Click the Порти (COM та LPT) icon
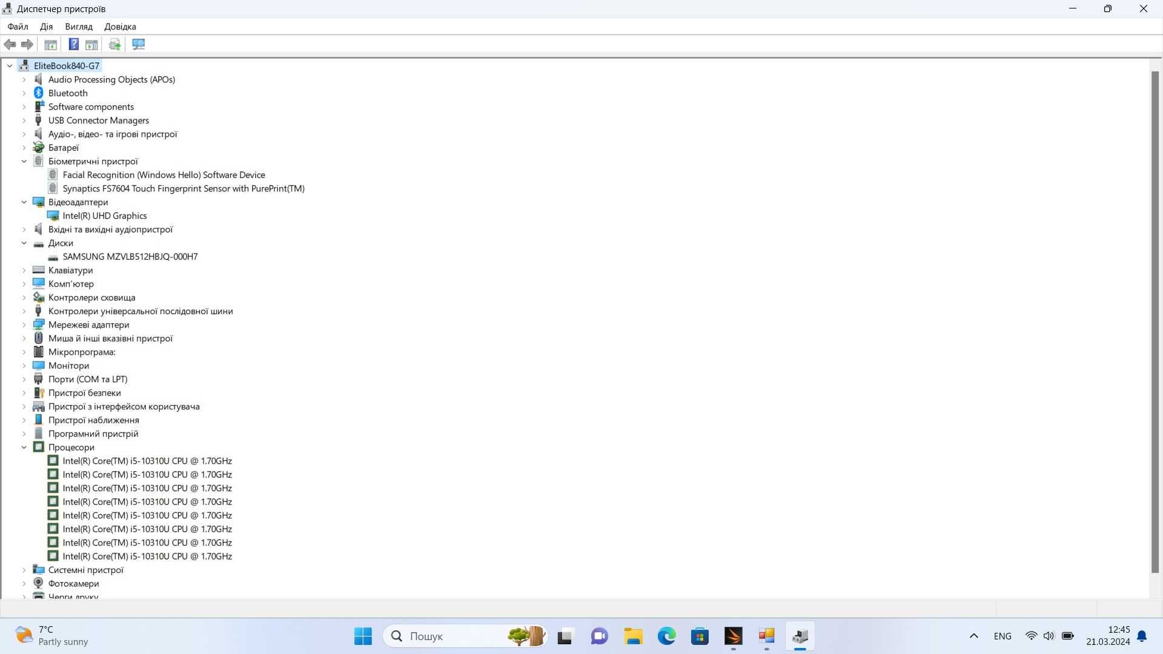The image size is (1163, 654). (38, 379)
